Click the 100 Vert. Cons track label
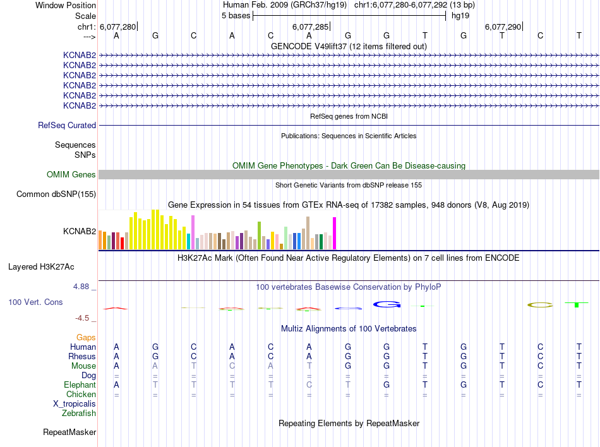Image resolution: width=600 pixels, height=447 pixels. [x=35, y=302]
